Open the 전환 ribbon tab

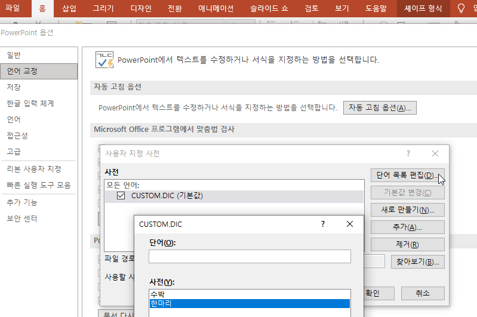point(175,8)
